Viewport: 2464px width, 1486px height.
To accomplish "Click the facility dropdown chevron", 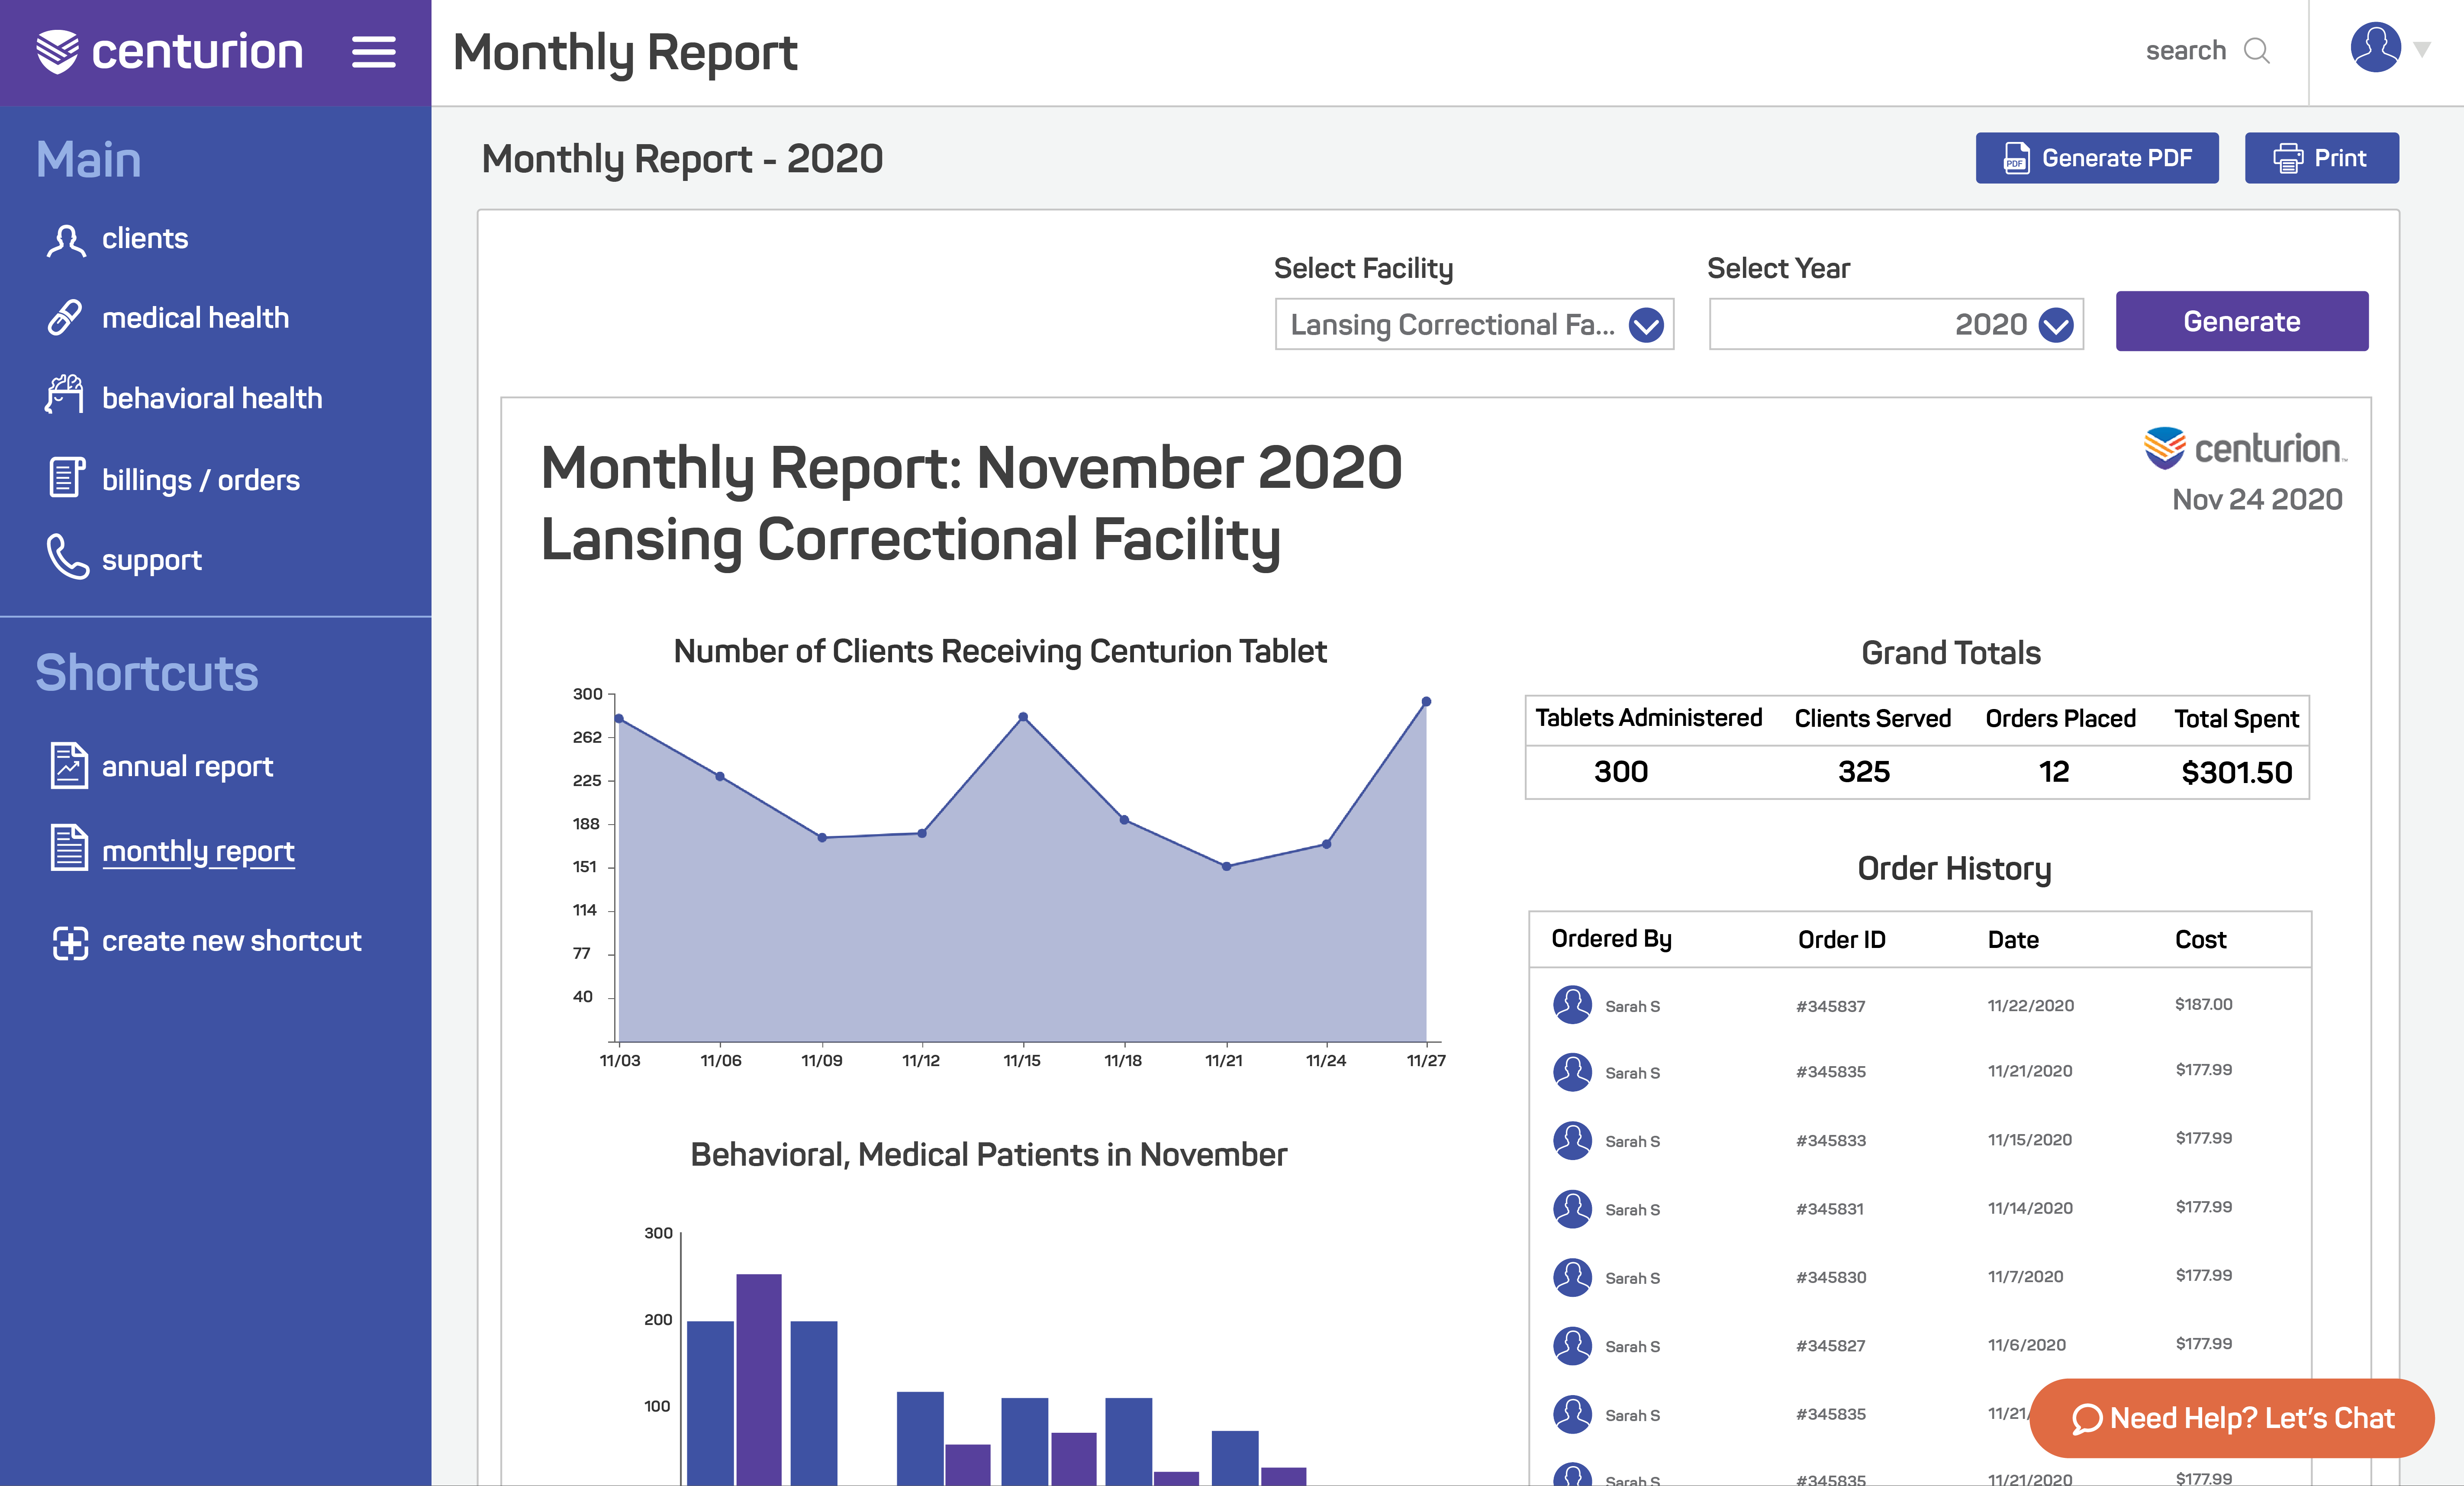I will pos(1645,325).
